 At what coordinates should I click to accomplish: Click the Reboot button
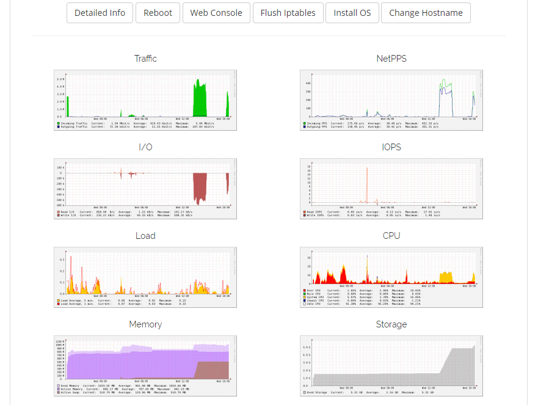[x=158, y=13]
